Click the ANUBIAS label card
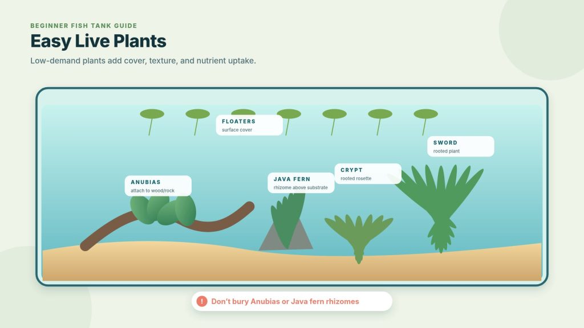 (158, 186)
